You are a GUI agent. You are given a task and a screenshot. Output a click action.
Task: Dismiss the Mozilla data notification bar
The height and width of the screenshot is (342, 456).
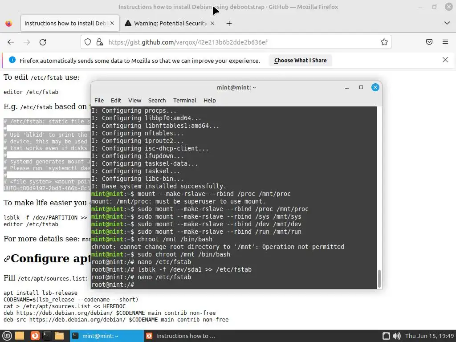(445, 60)
